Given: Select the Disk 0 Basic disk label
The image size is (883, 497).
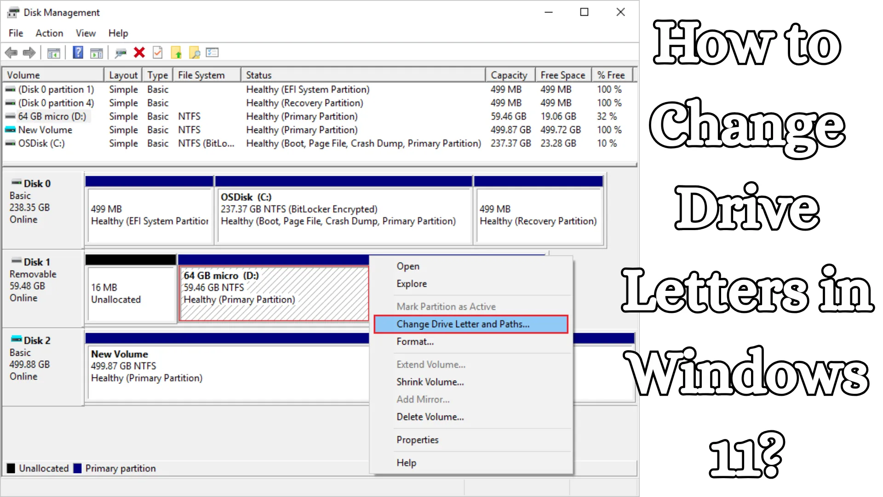Looking at the screenshot, I should pyautogui.click(x=43, y=210).
